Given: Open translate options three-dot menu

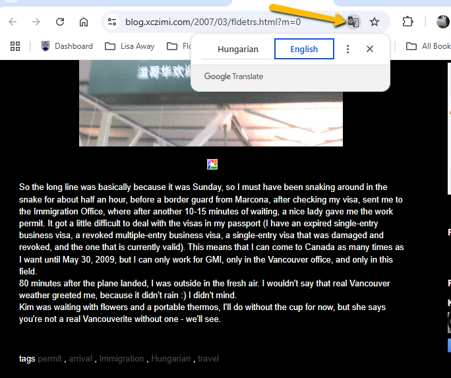Looking at the screenshot, I should pos(347,49).
